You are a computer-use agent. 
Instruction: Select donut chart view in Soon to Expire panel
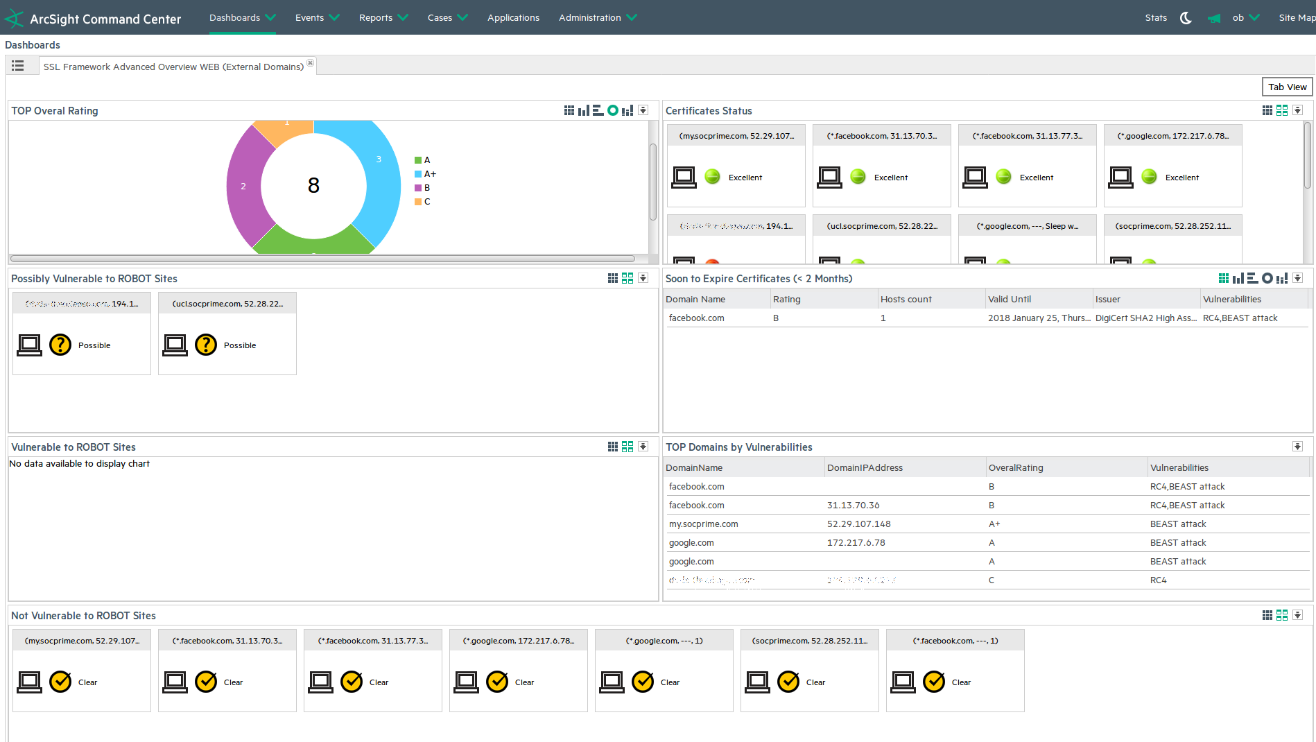coord(1267,278)
